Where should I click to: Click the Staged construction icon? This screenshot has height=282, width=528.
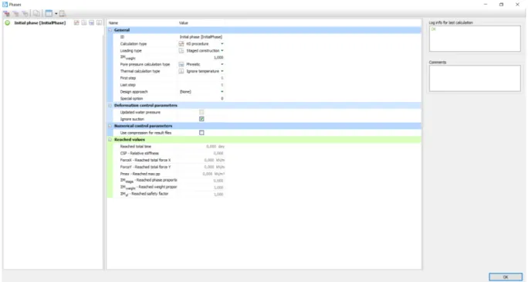pos(181,50)
